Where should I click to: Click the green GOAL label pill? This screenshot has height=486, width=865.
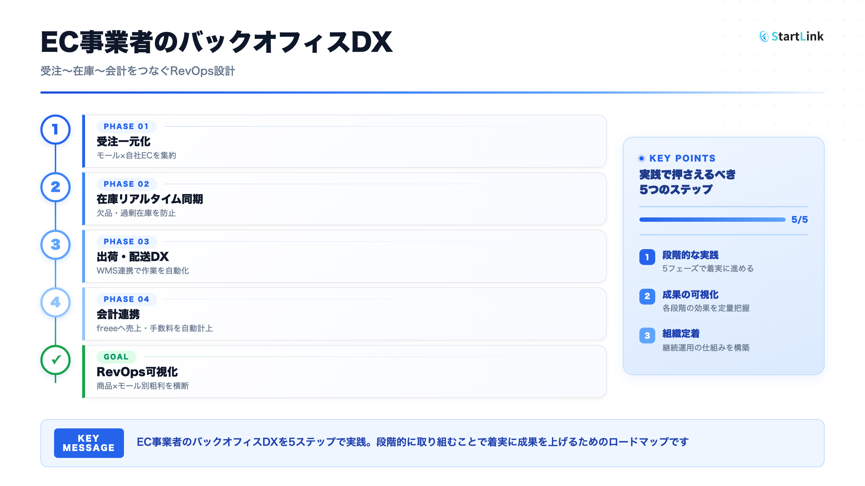coord(116,357)
